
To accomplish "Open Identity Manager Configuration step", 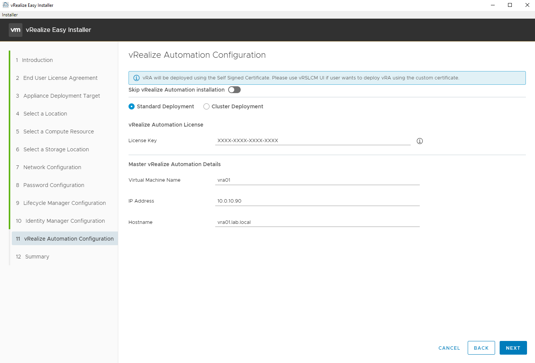I will click(x=60, y=221).
